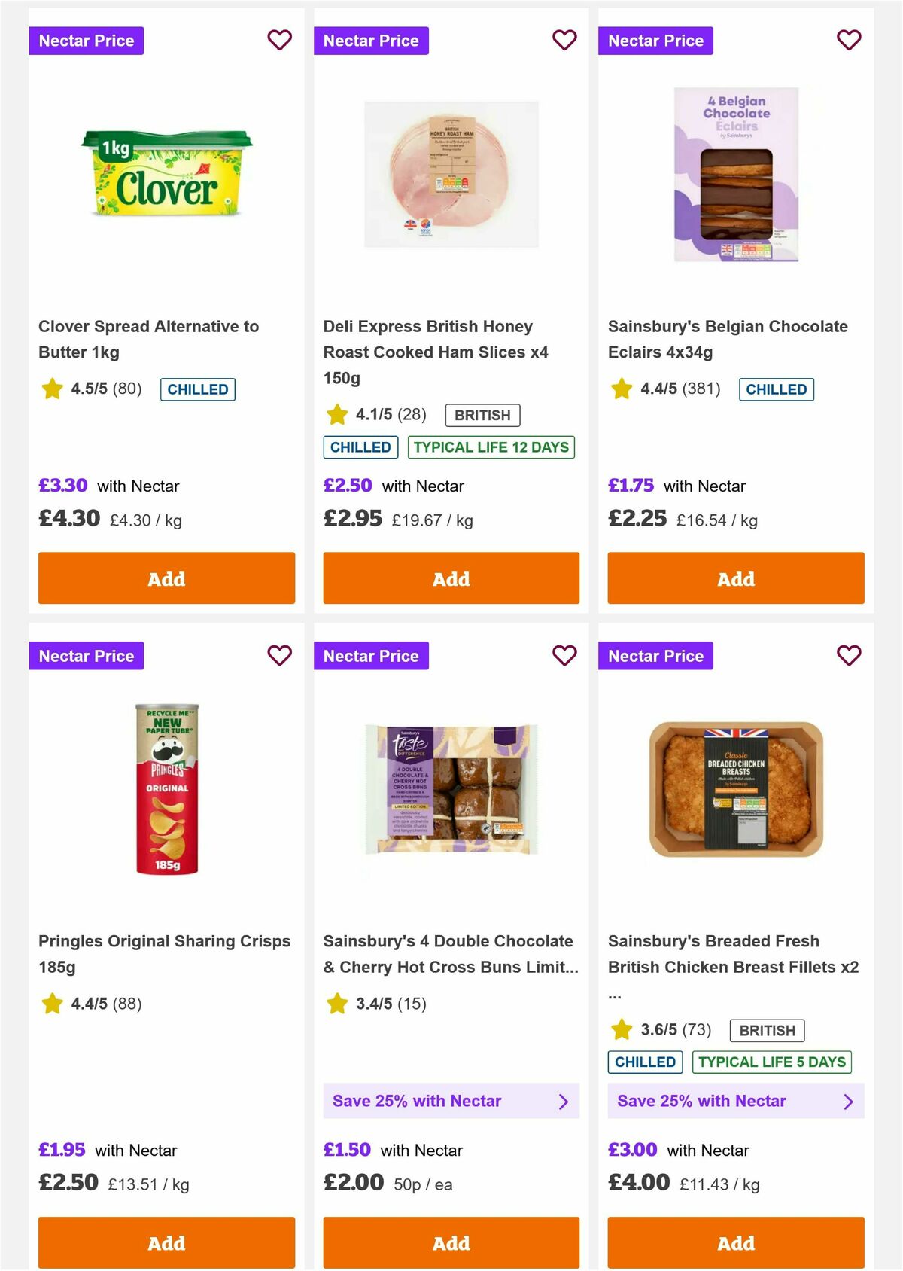903x1271 pixels.
Task: Open the Pringles Original product page
Action: click(x=165, y=953)
